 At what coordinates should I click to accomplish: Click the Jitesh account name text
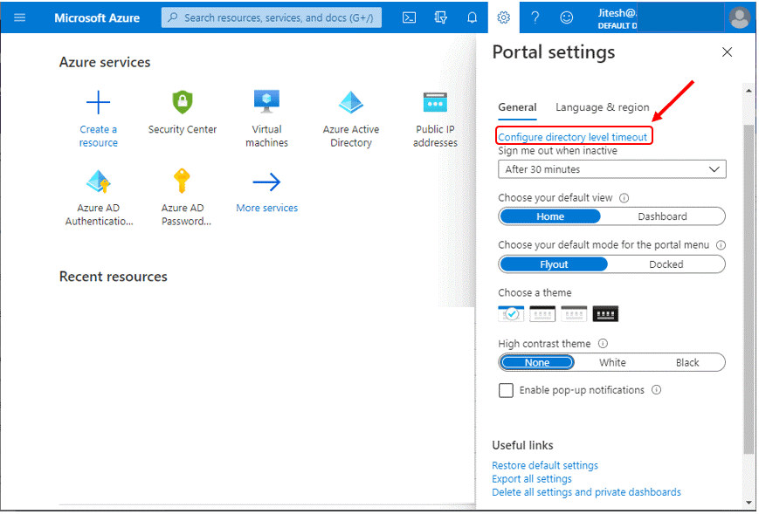pos(618,13)
